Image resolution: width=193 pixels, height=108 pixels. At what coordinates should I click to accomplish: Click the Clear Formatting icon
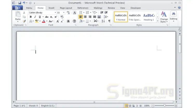coord(62,17)
